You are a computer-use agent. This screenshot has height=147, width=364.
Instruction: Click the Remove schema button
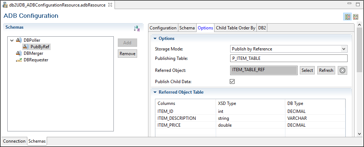tap(127, 54)
